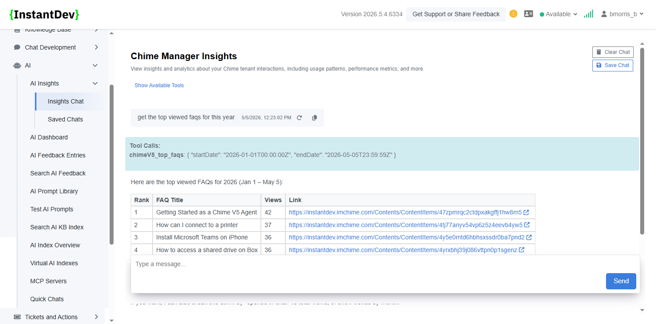Open Test AI Prompts
Screen dimensions: 656x324
(x=52, y=209)
